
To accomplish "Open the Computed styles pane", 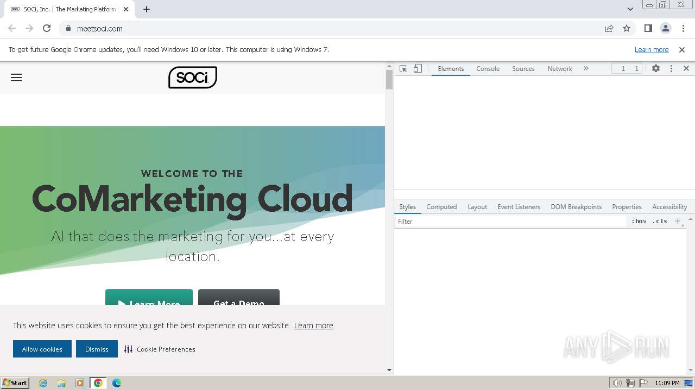I will [x=441, y=207].
